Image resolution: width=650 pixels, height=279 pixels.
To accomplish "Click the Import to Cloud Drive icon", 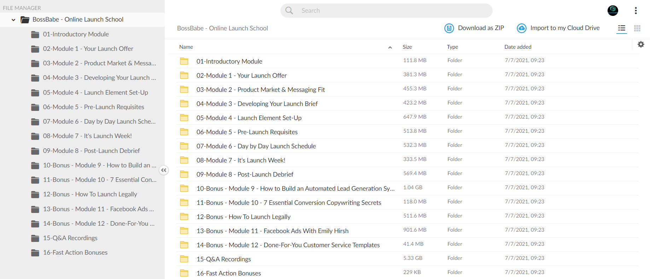I will click(522, 28).
